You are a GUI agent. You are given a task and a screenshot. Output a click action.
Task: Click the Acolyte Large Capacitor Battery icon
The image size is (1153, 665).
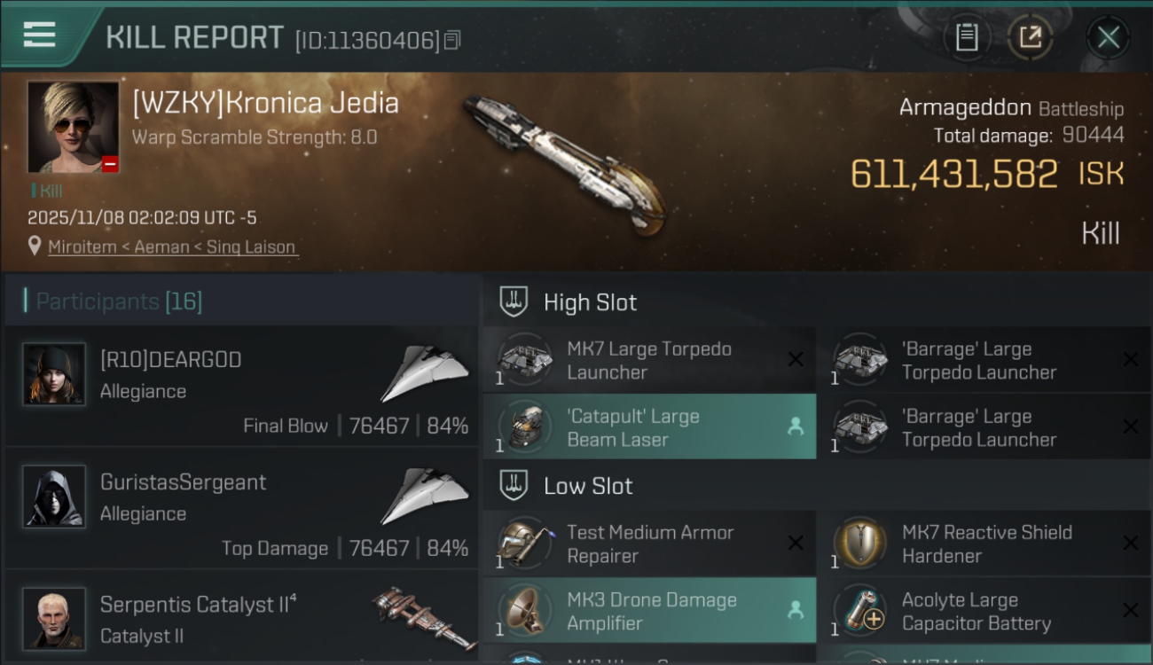pos(859,611)
